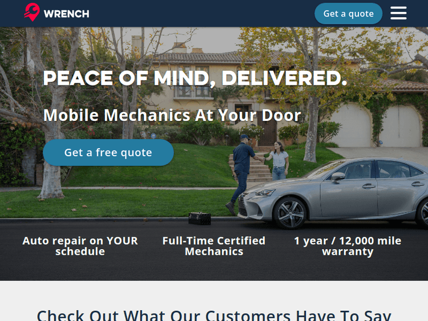428x321 pixels.
Task: Click the left white garage door
Action: point(352,126)
